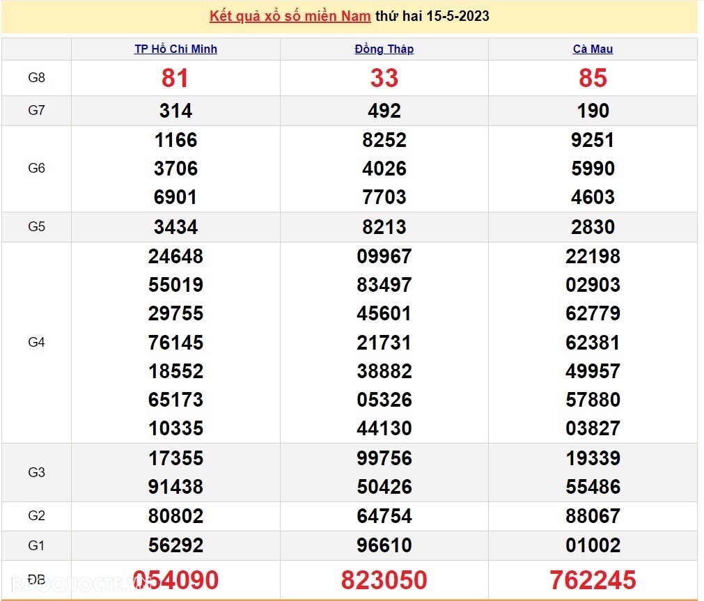Image resolution: width=704 pixels, height=601 pixels.
Task: Click the G7 row label
Action: tap(36, 111)
